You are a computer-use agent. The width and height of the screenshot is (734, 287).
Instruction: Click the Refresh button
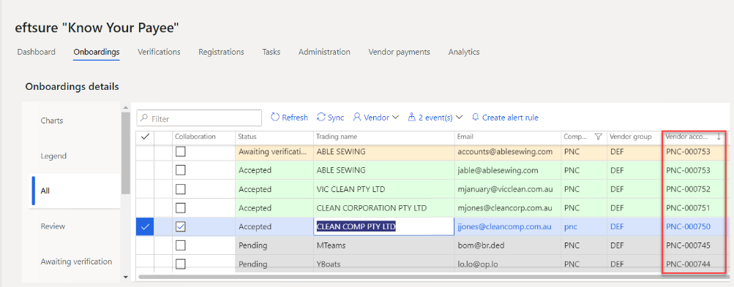(x=289, y=118)
